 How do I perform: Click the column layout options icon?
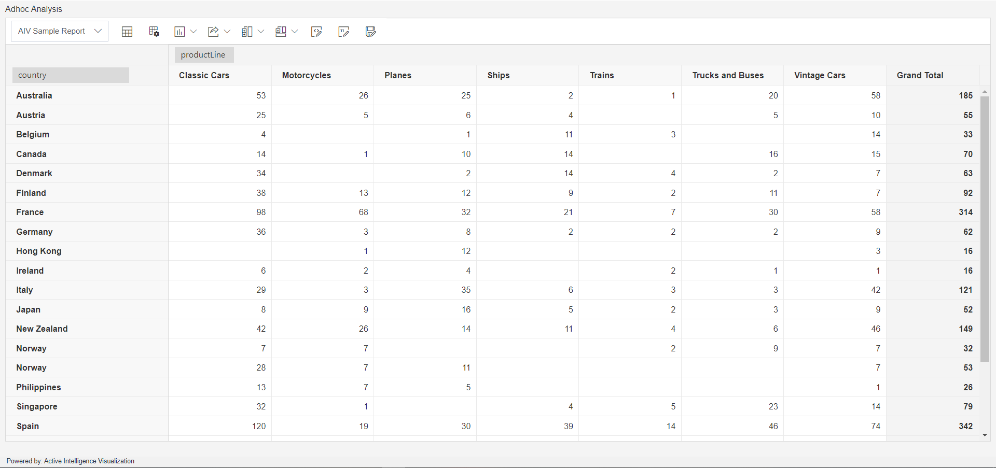[247, 32]
